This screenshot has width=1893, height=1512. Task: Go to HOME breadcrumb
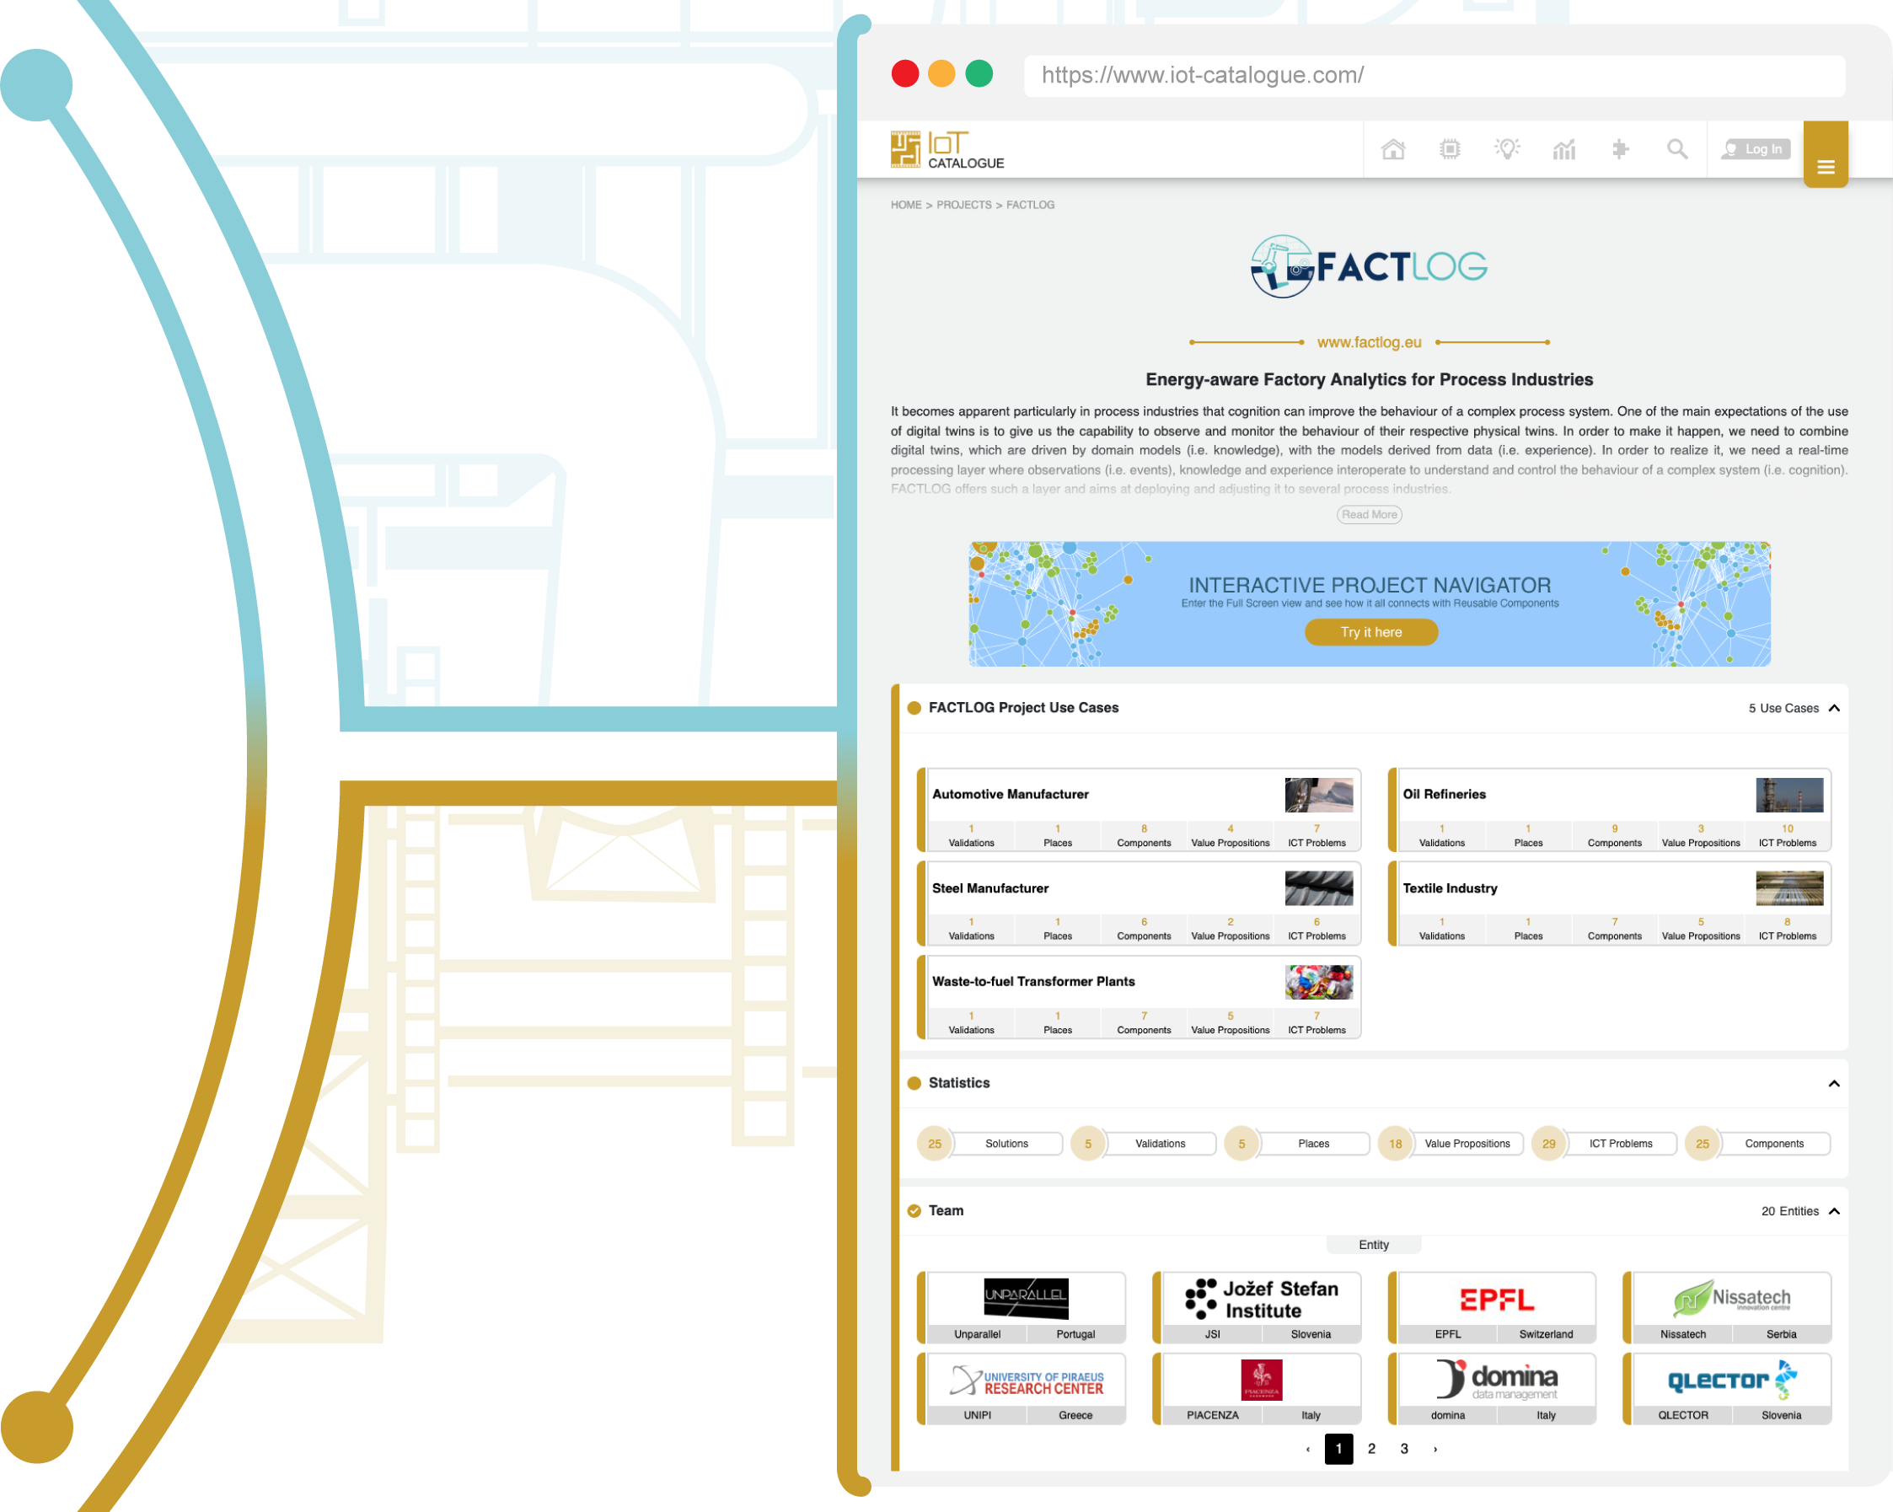click(905, 205)
